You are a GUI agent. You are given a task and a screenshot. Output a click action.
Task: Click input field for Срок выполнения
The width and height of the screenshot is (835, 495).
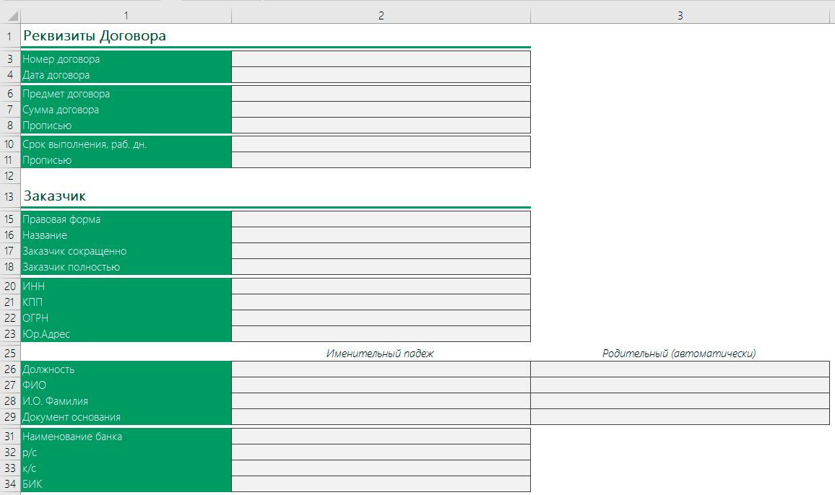coord(381,144)
